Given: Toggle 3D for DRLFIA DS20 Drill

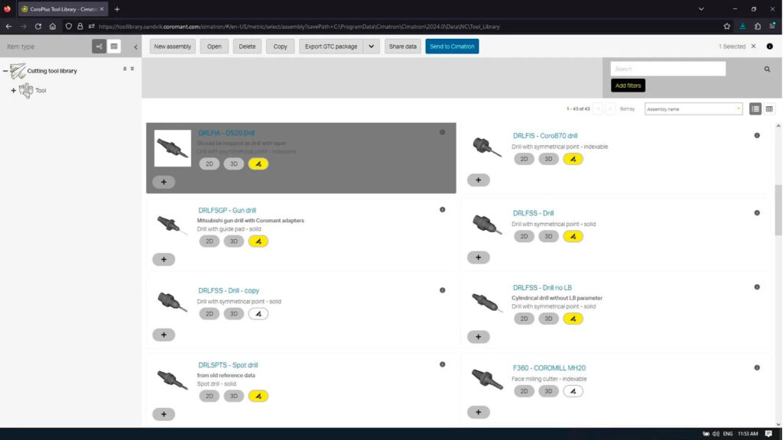Looking at the screenshot, I should click(x=234, y=163).
